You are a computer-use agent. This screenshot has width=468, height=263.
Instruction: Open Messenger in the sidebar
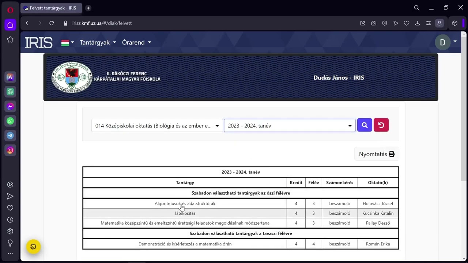coord(10,106)
